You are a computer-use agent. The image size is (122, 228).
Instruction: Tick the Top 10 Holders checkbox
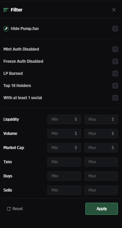(115, 86)
